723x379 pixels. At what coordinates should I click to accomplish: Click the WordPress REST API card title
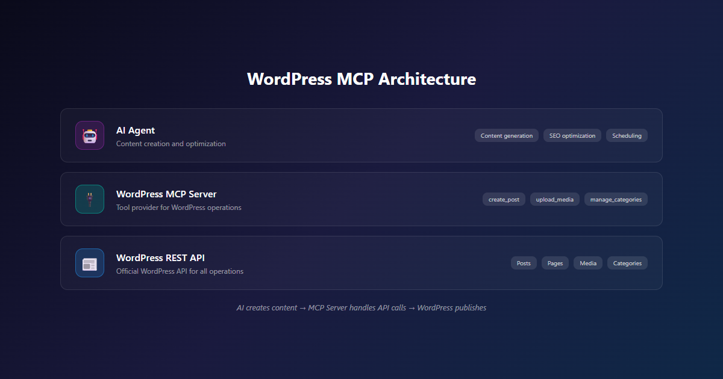click(x=160, y=257)
